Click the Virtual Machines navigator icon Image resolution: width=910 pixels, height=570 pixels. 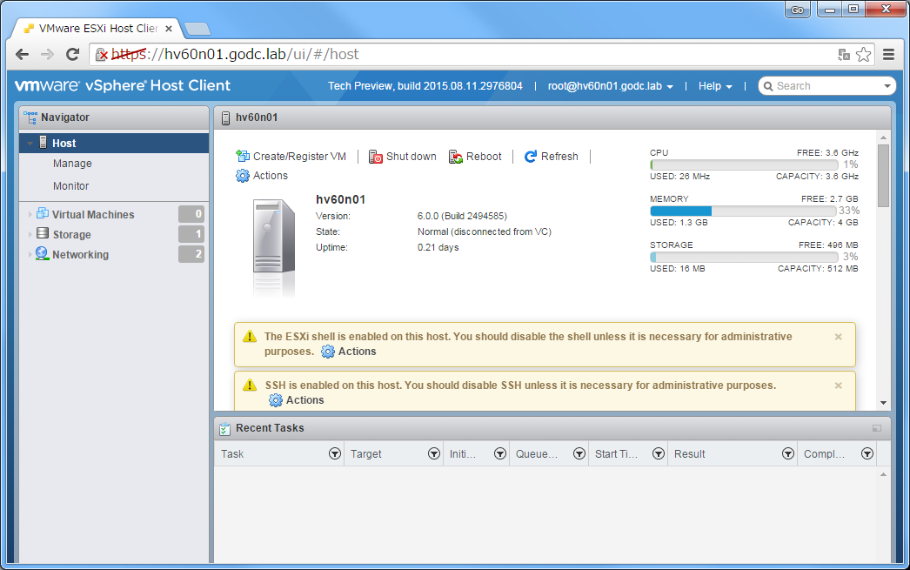[43, 213]
